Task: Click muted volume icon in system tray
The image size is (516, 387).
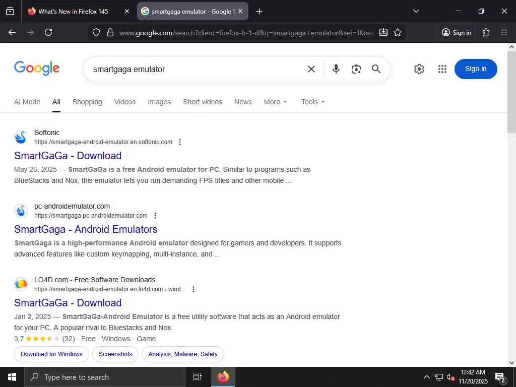Action: (x=450, y=377)
